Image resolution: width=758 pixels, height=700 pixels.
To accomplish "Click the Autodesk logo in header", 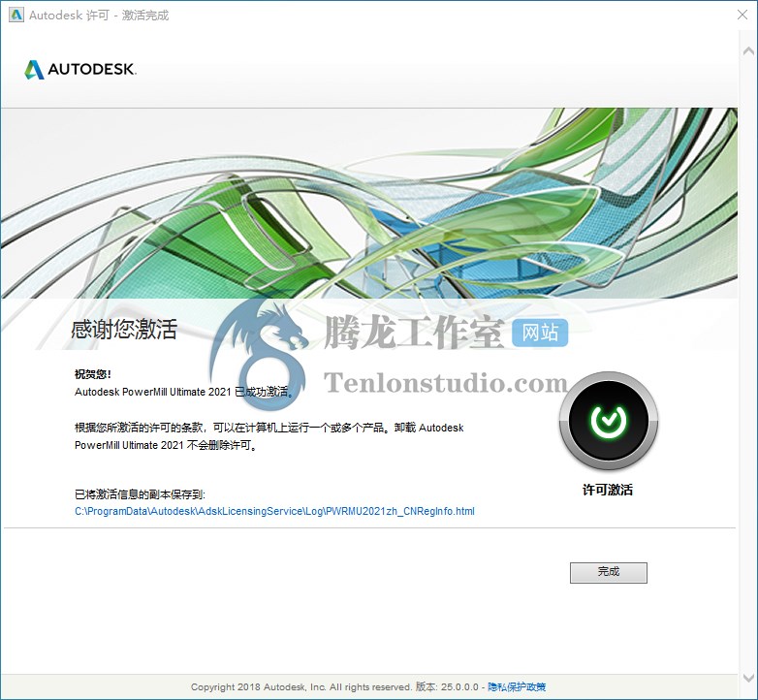I will [x=80, y=69].
